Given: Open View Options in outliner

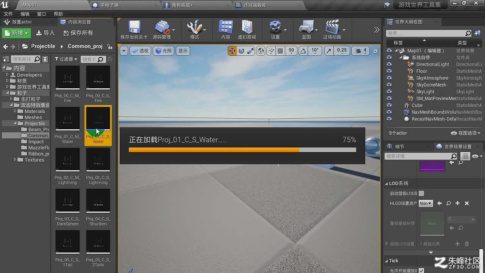Looking at the screenshot, I should [x=466, y=133].
